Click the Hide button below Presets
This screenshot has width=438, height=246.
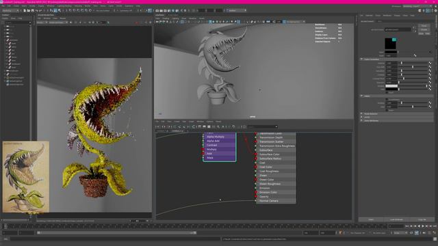click(x=428, y=33)
